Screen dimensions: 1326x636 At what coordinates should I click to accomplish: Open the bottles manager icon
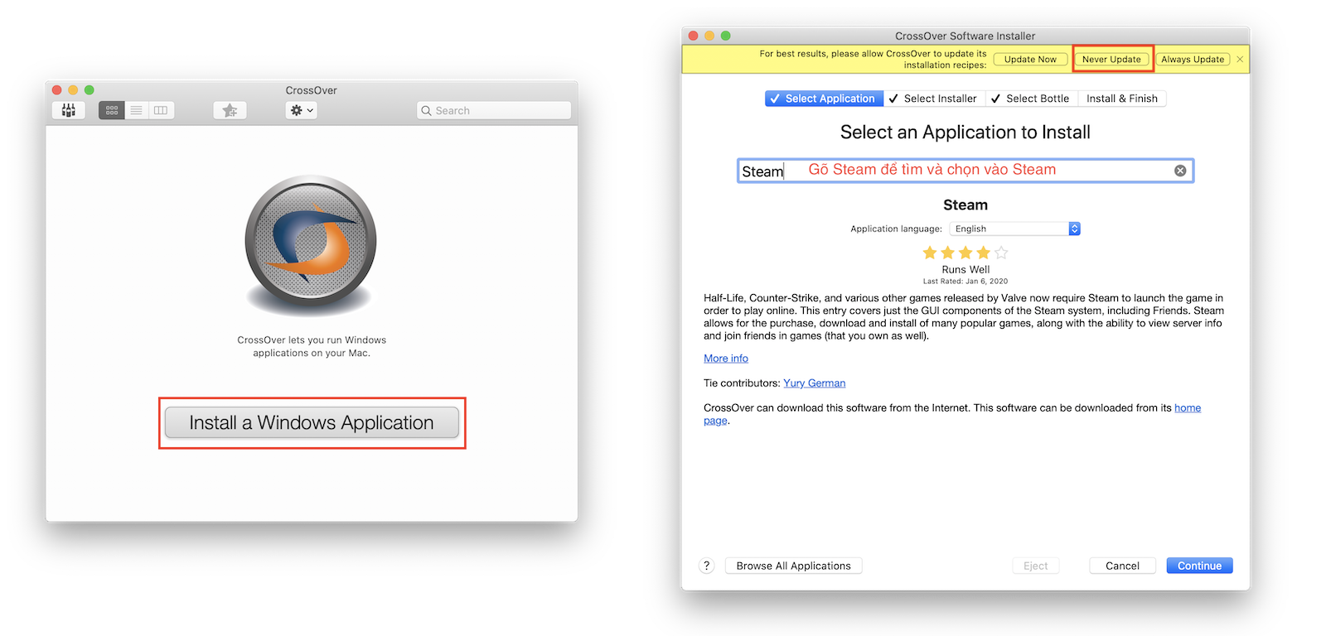coord(69,110)
